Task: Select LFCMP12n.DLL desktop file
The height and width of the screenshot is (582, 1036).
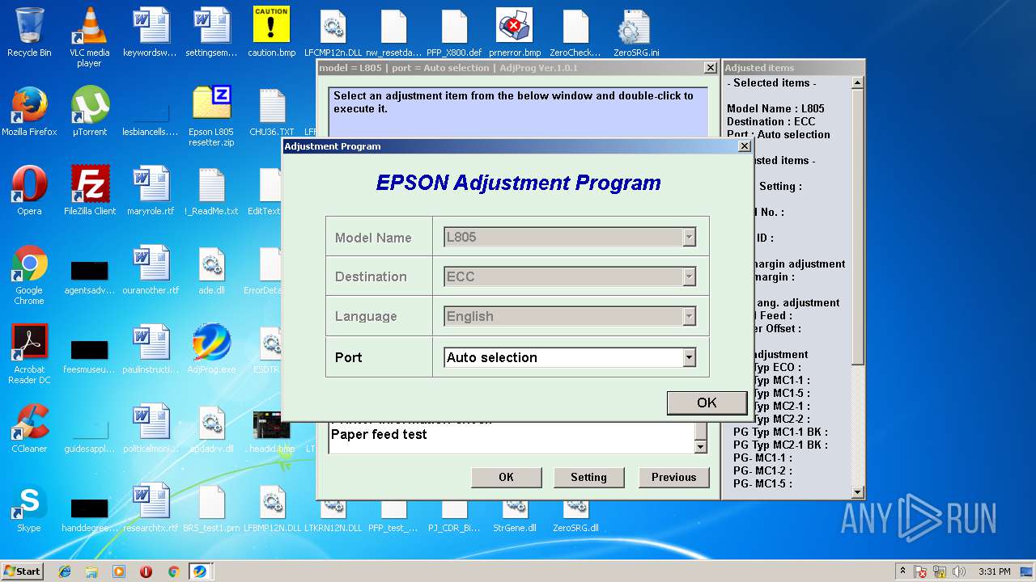Action: click(x=333, y=32)
